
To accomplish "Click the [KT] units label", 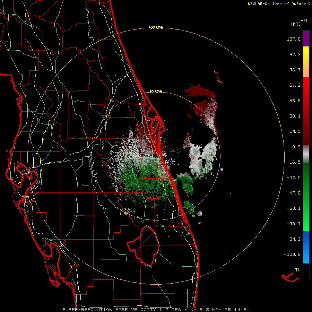I will 296,24.
